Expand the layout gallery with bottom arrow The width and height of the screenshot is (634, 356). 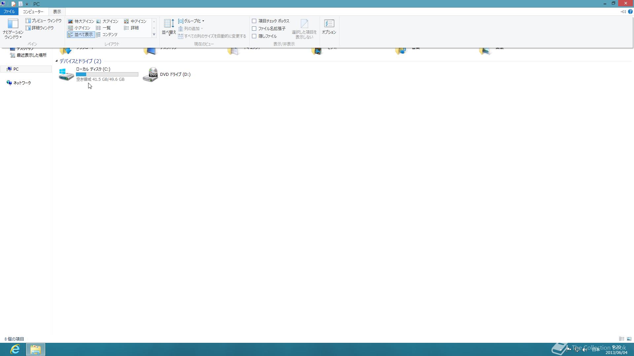154,35
